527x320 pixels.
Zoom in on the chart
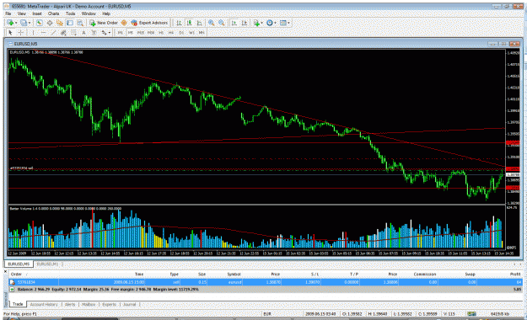[211, 23]
